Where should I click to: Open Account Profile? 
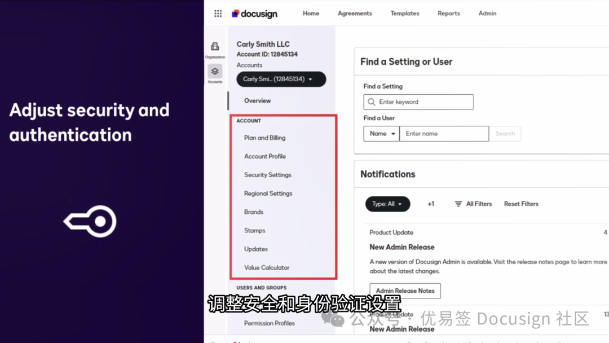click(x=265, y=156)
